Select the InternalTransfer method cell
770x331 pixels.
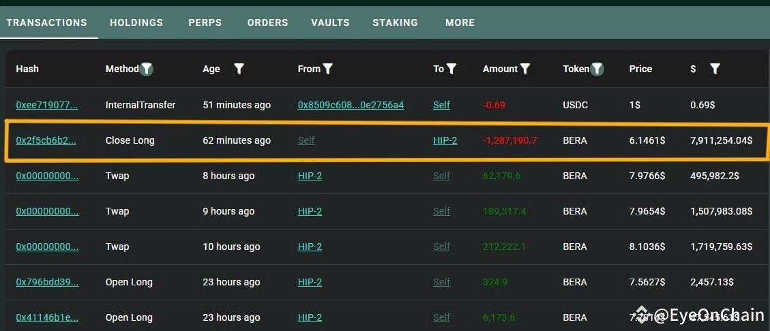(140, 105)
